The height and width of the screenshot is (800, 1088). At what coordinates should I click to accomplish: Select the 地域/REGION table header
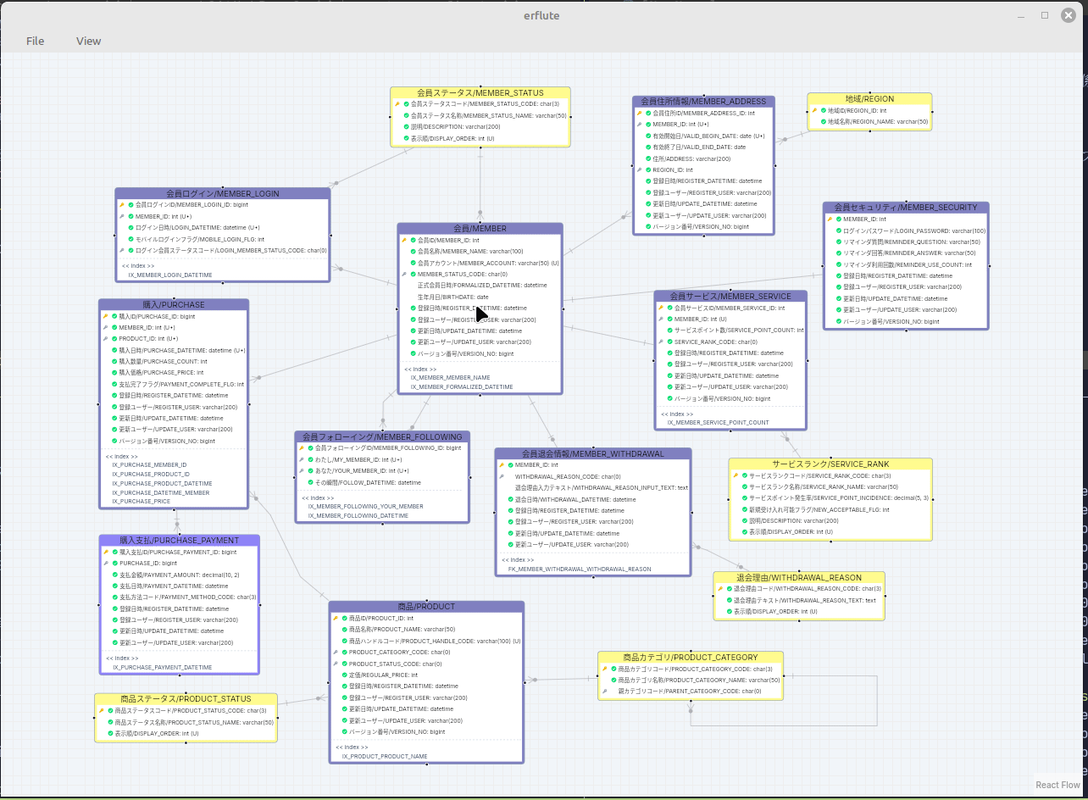coord(869,98)
